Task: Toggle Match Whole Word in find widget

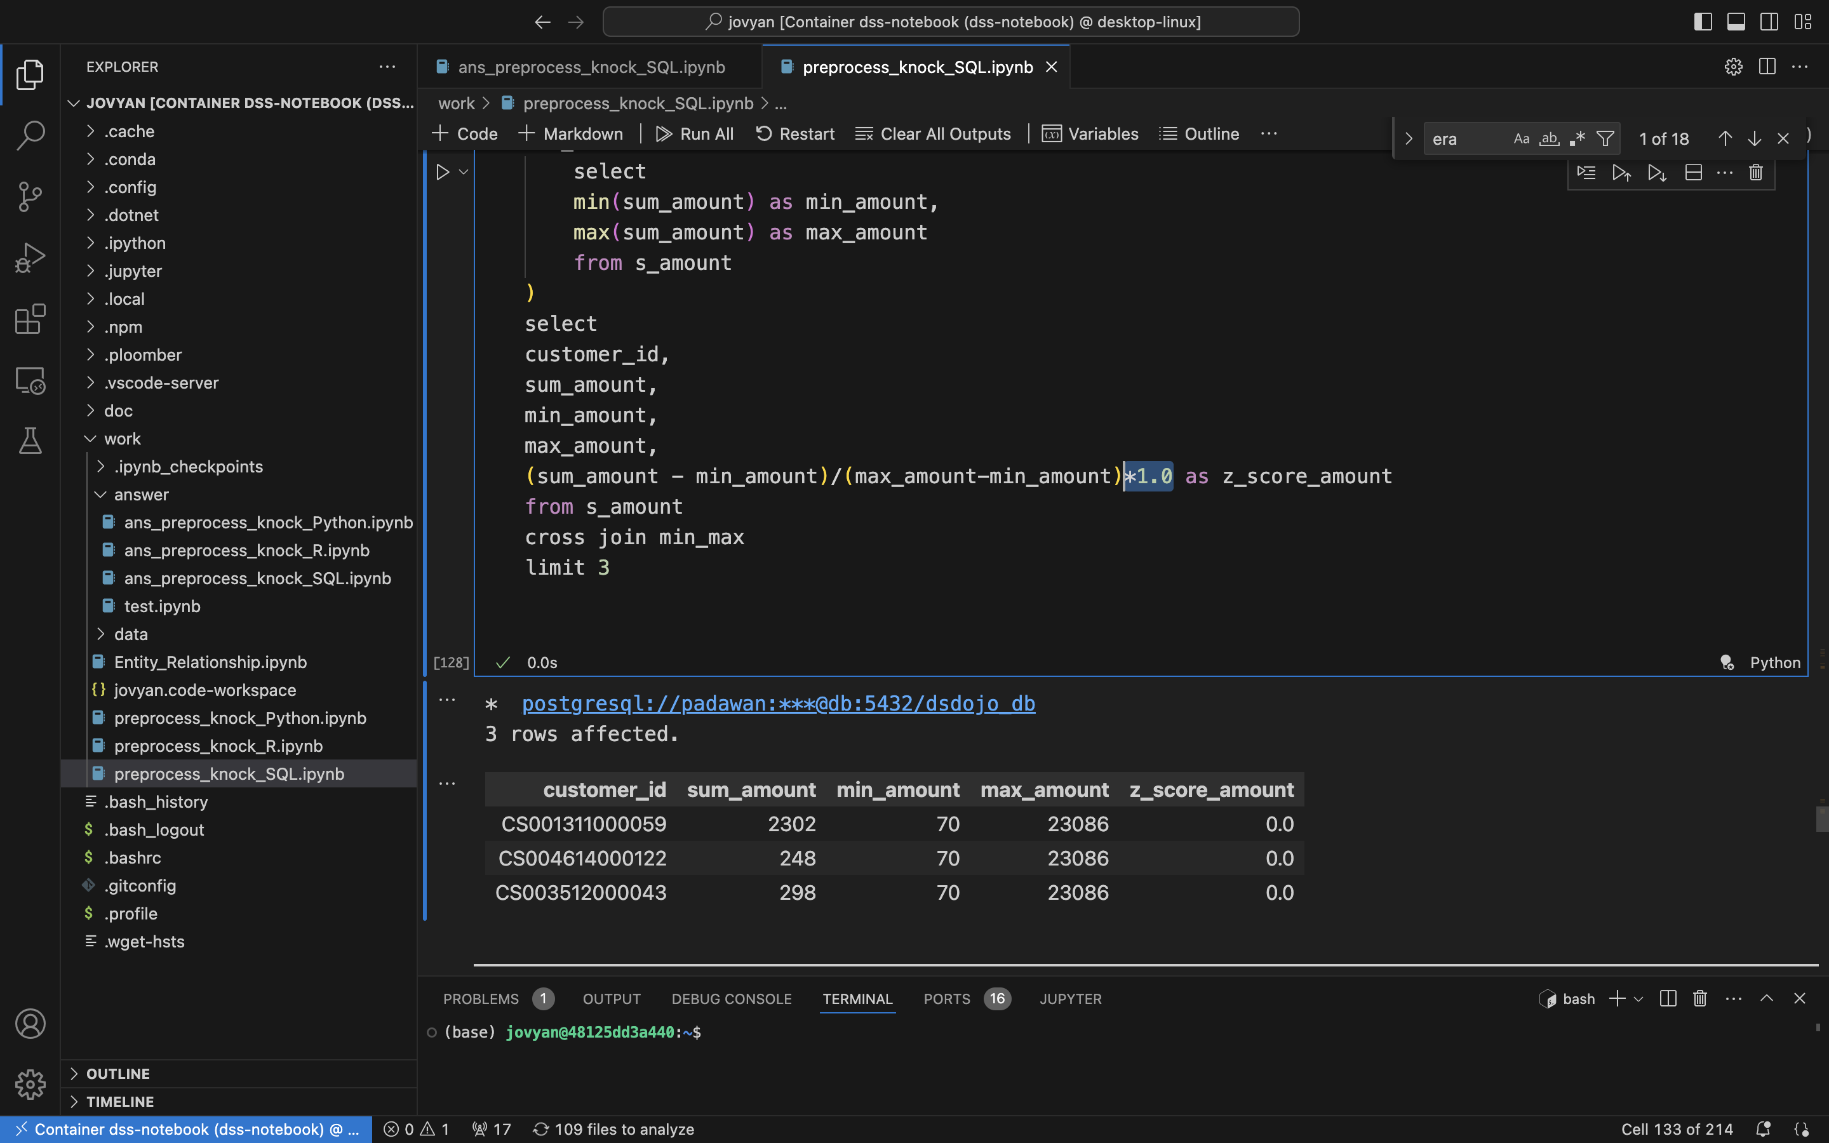Action: [1550, 139]
